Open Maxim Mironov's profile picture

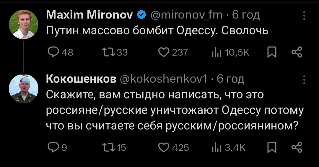24,24
